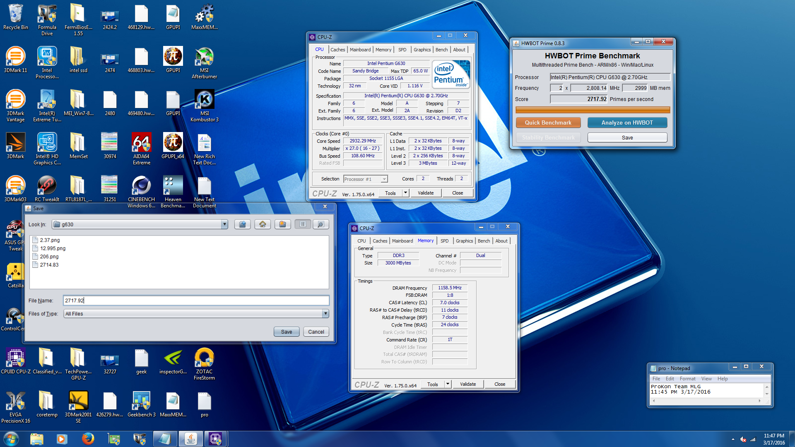Open Mainboard tab in top CPU-Z
Image resolution: width=795 pixels, height=447 pixels.
(360, 50)
